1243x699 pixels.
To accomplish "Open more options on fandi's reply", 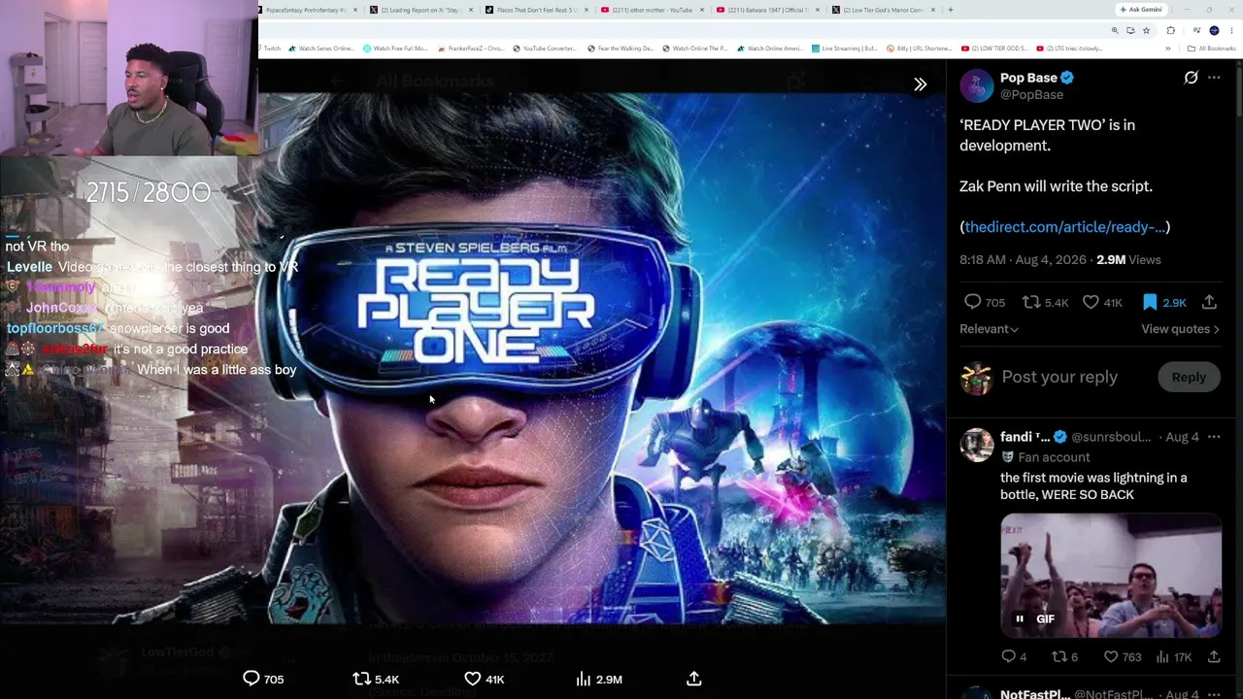I will 1214,437.
